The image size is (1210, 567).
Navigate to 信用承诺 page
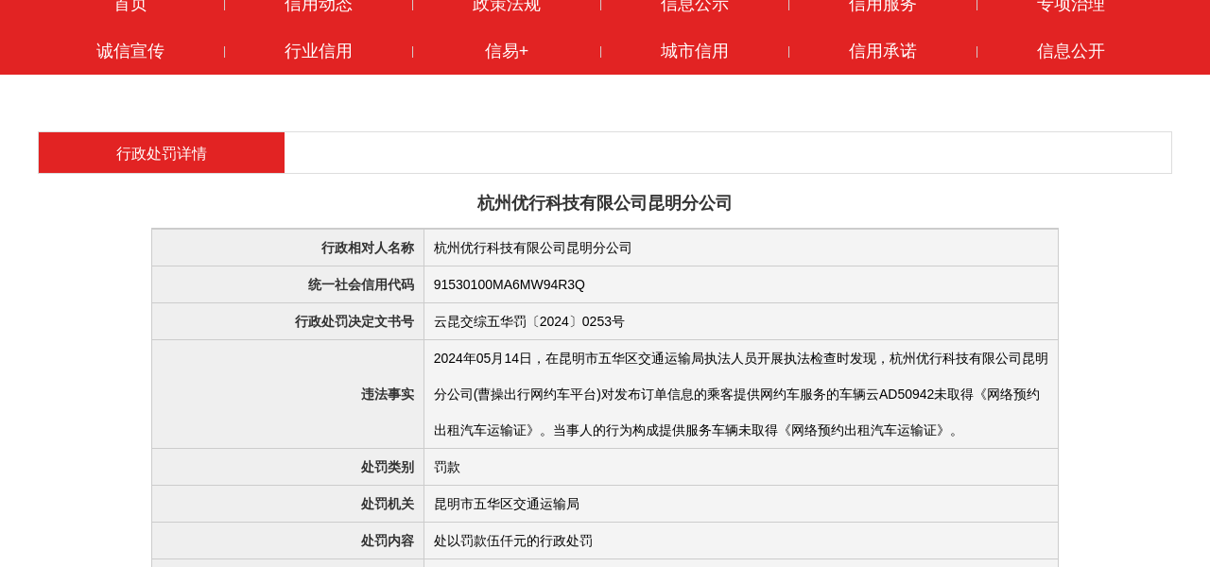(x=883, y=51)
